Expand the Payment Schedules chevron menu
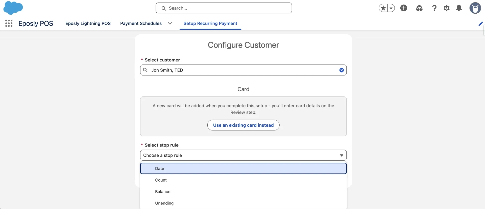 pos(170,23)
